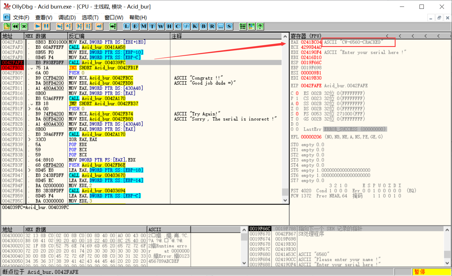Open the Breakpoints window with the B icon
This screenshot has height=276, width=452.
(x=203, y=26)
